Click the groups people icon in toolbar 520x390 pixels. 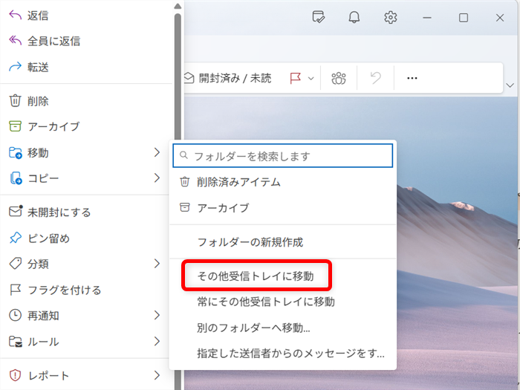coord(339,78)
